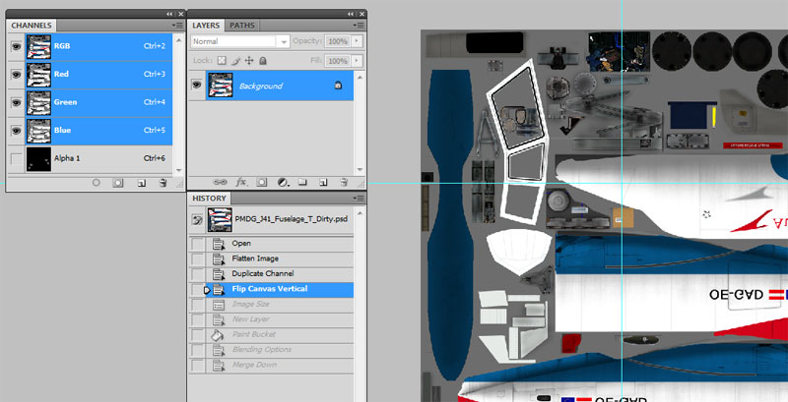Select the Layers tab

click(206, 25)
